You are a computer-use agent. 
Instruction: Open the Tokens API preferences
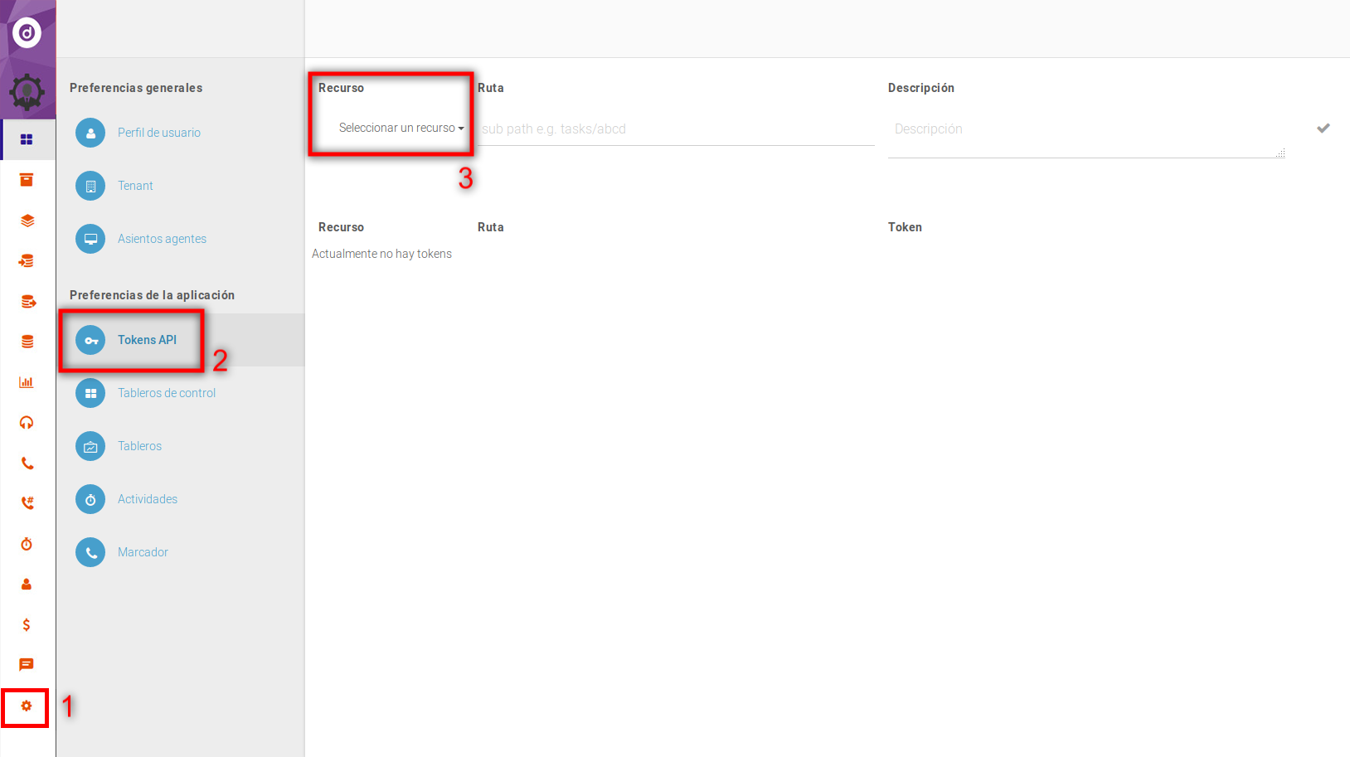tap(147, 340)
